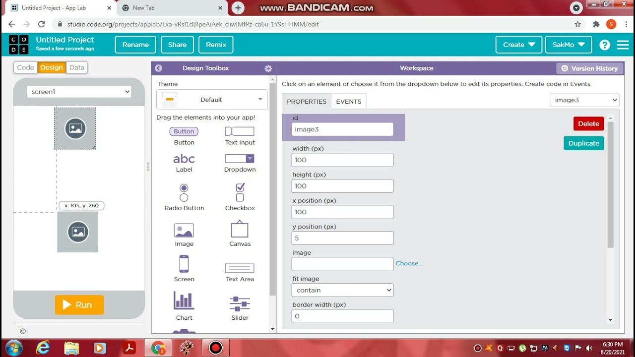Expand the Create menu
The width and height of the screenshot is (635, 357).
click(x=519, y=45)
